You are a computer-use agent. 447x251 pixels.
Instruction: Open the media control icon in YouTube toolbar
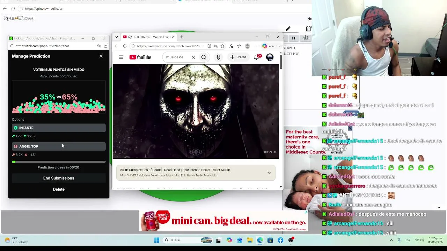(x=231, y=46)
